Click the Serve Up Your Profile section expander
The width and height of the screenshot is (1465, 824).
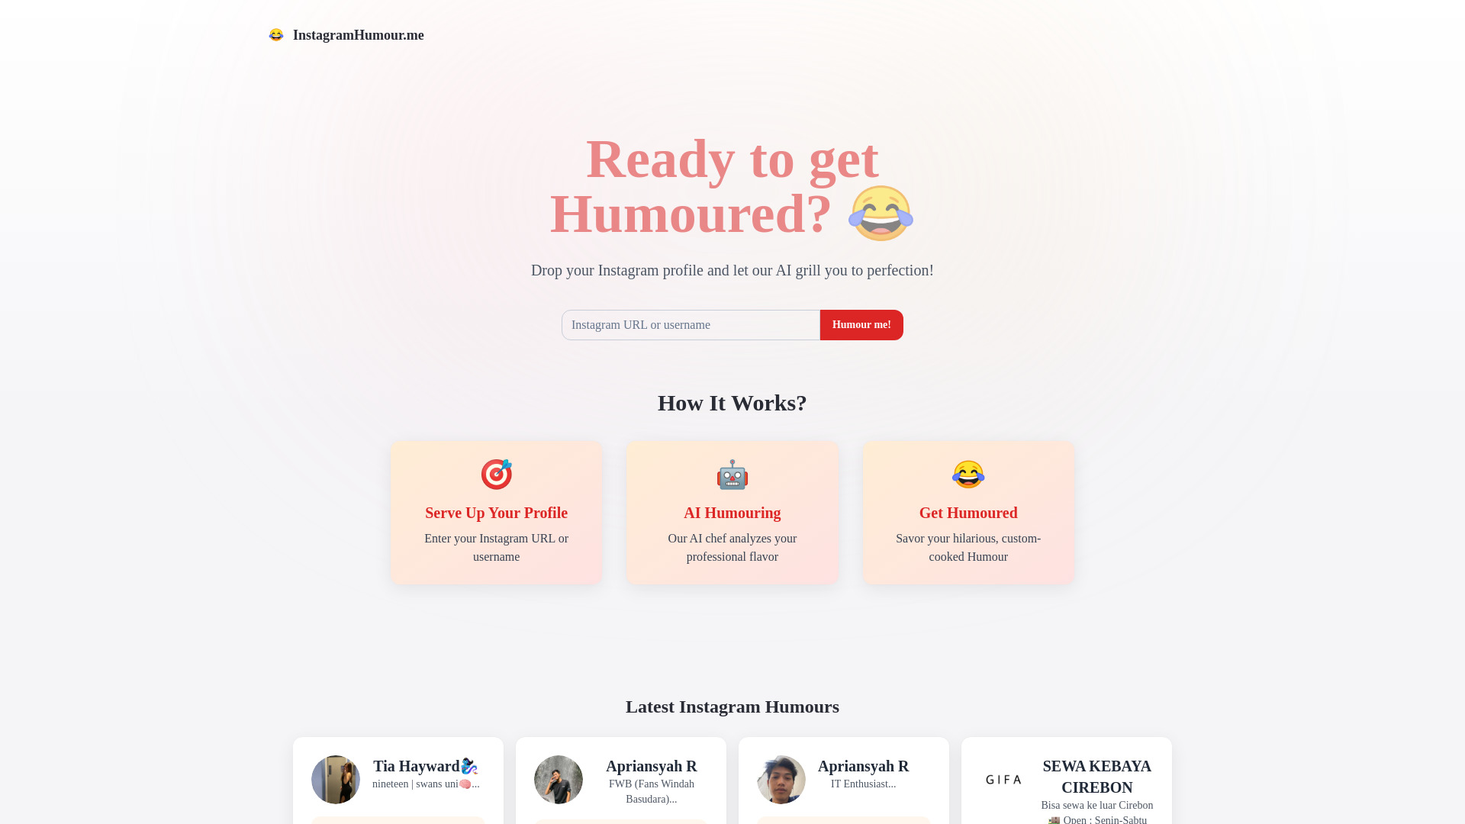point(496,512)
